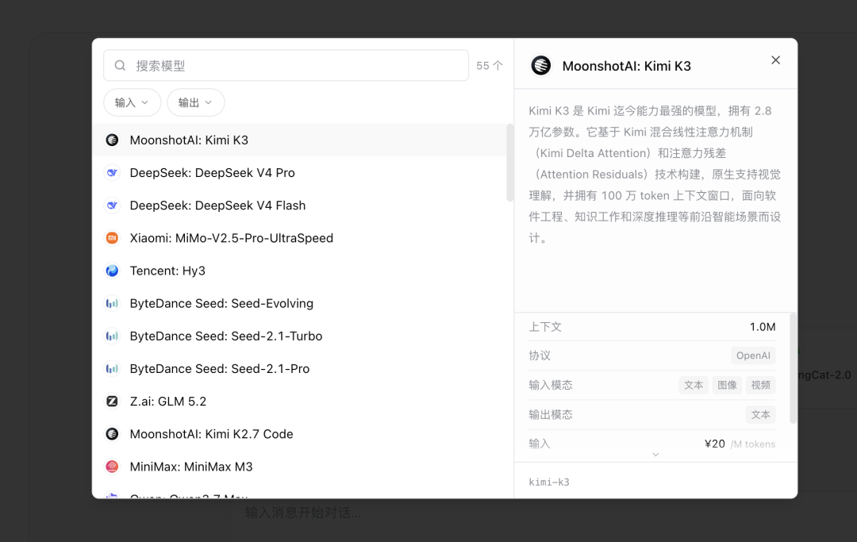Click the 视频 input modality tag

point(760,385)
